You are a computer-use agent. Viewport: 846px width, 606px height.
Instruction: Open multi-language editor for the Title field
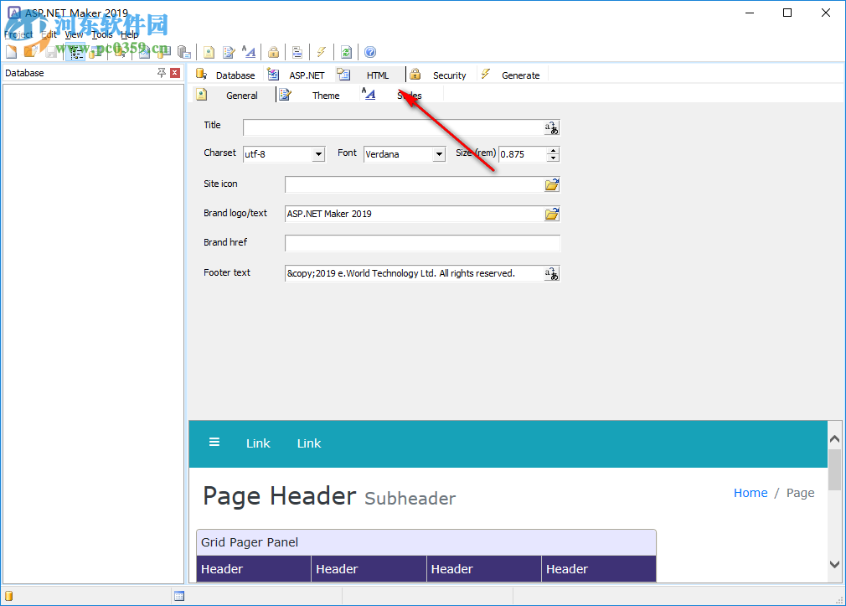(x=550, y=126)
